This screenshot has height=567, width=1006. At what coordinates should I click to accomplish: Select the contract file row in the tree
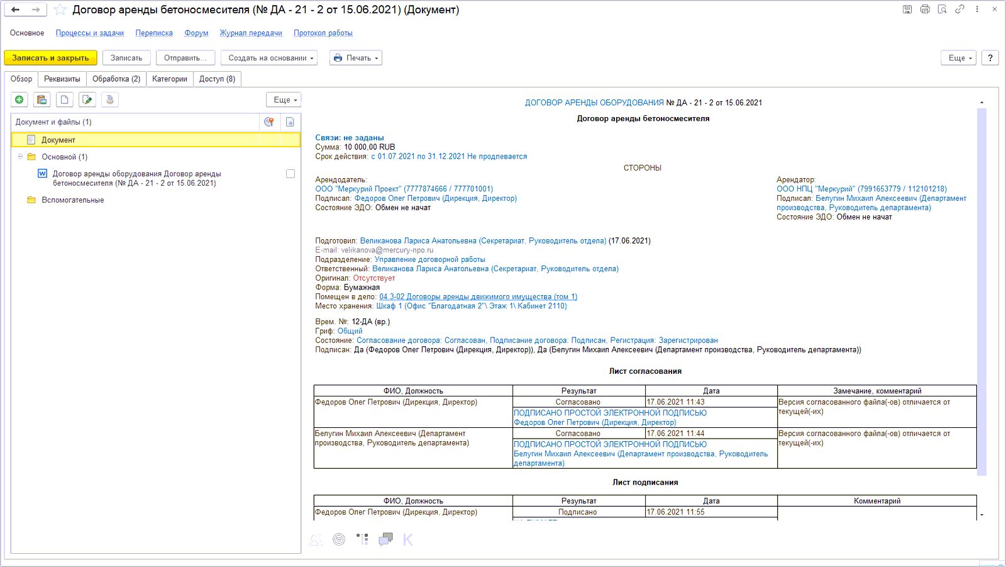click(x=156, y=178)
